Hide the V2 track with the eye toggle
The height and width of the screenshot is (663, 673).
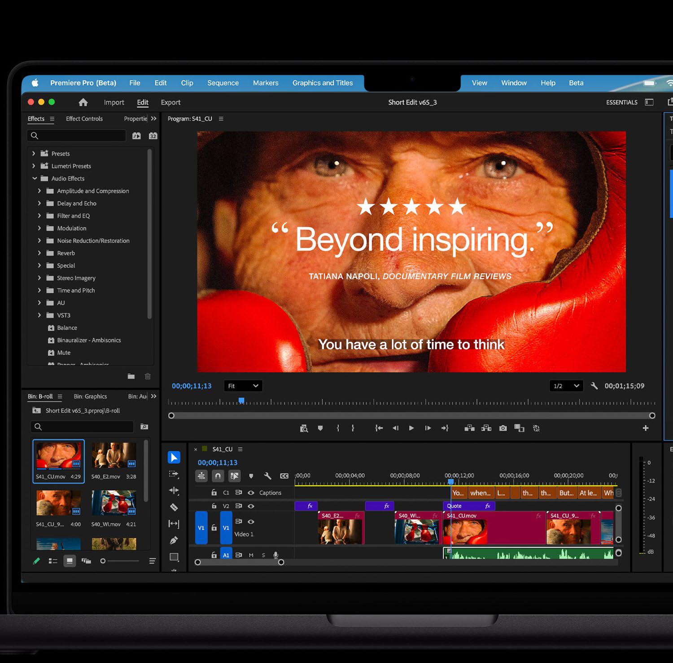(x=251, y=506)
